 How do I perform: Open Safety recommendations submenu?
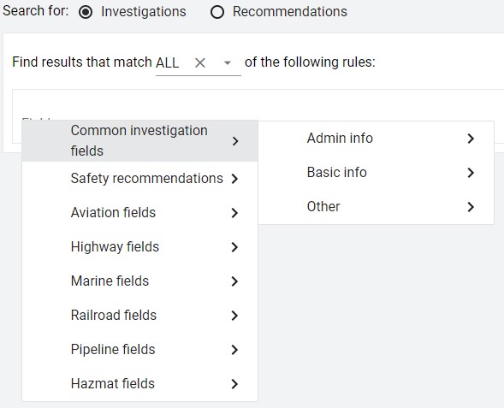139,179
